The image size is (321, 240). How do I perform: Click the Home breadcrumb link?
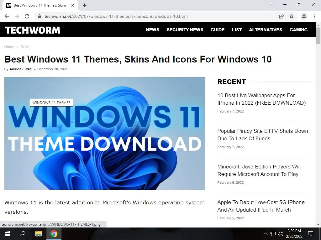[9, 47]
